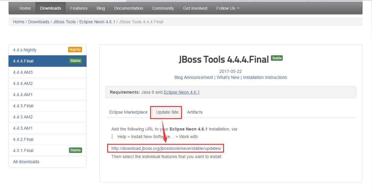372x194 pixels.
Task: Click Stable badge on the 4.3.1.Final row
Action: tap(75, 150)
